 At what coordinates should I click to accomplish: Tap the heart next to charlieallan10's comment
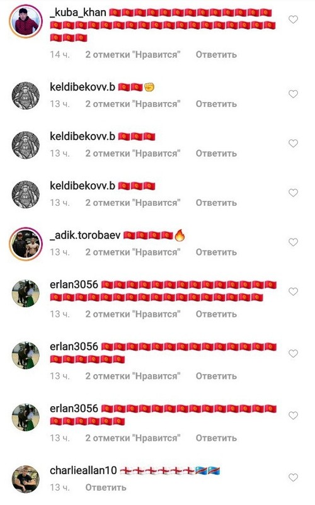point(293,477)
